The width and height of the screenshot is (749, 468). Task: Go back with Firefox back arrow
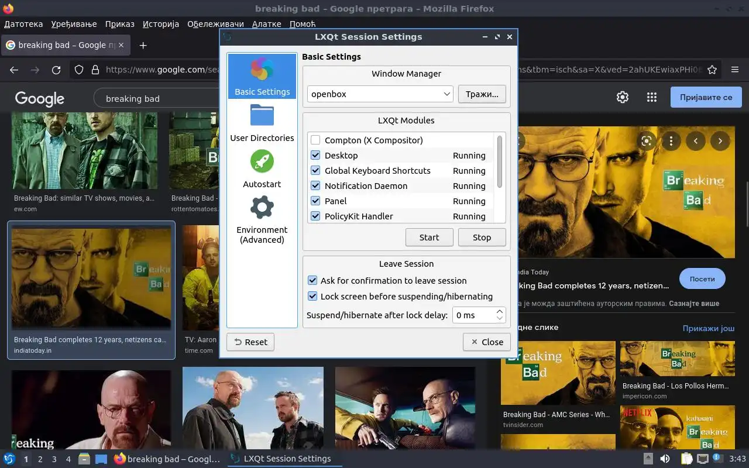click(14, 70)
